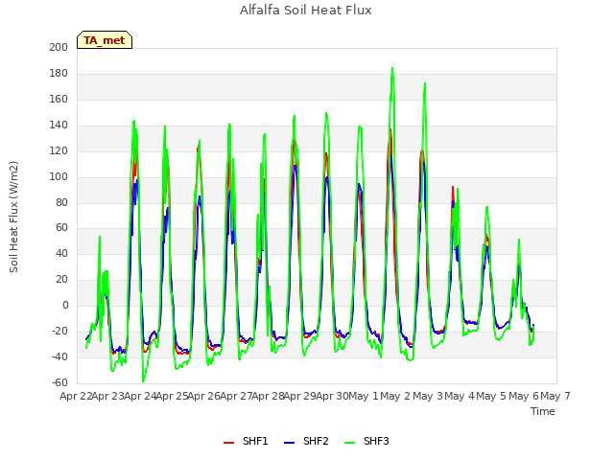Click the 160 y-axis tick label
The width and height of the screenshot is (614, 460).
(59, 99)
